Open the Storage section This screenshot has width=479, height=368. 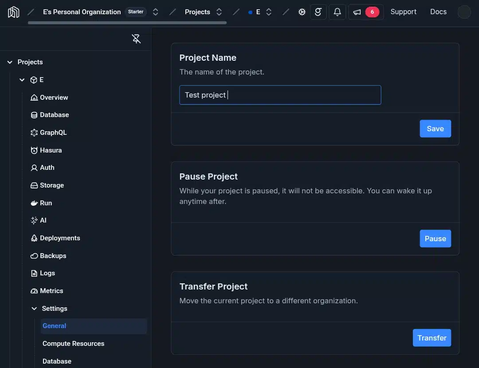(x=51, y=185)
